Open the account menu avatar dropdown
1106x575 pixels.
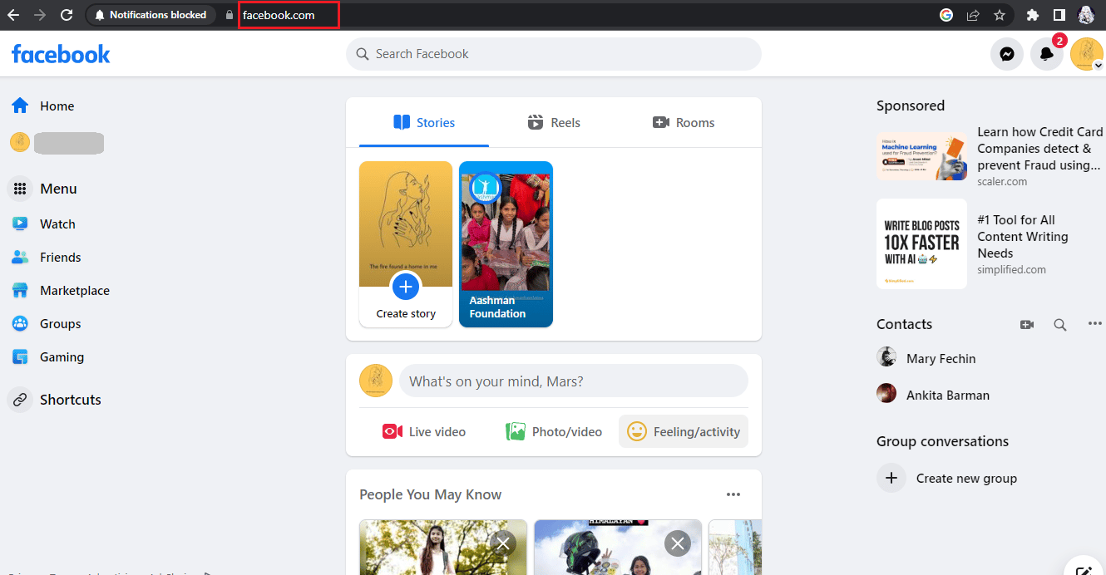[x=1087, y=54]
